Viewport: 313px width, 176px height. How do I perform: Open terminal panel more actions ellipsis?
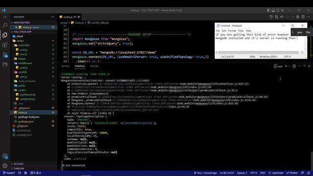(x=299, y=66)
